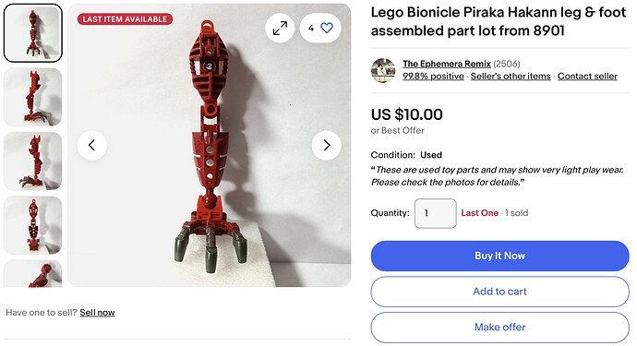View the third thumbnail with claw foot
The image size is (637, 346).
click(33, 161)
